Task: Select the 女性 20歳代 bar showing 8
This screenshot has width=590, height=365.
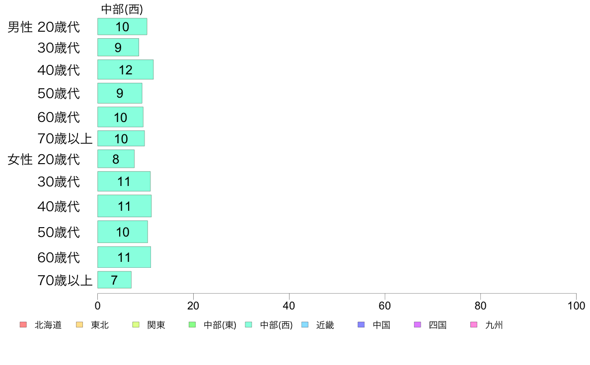Action: pyautogui.click(x=116, y=159)
